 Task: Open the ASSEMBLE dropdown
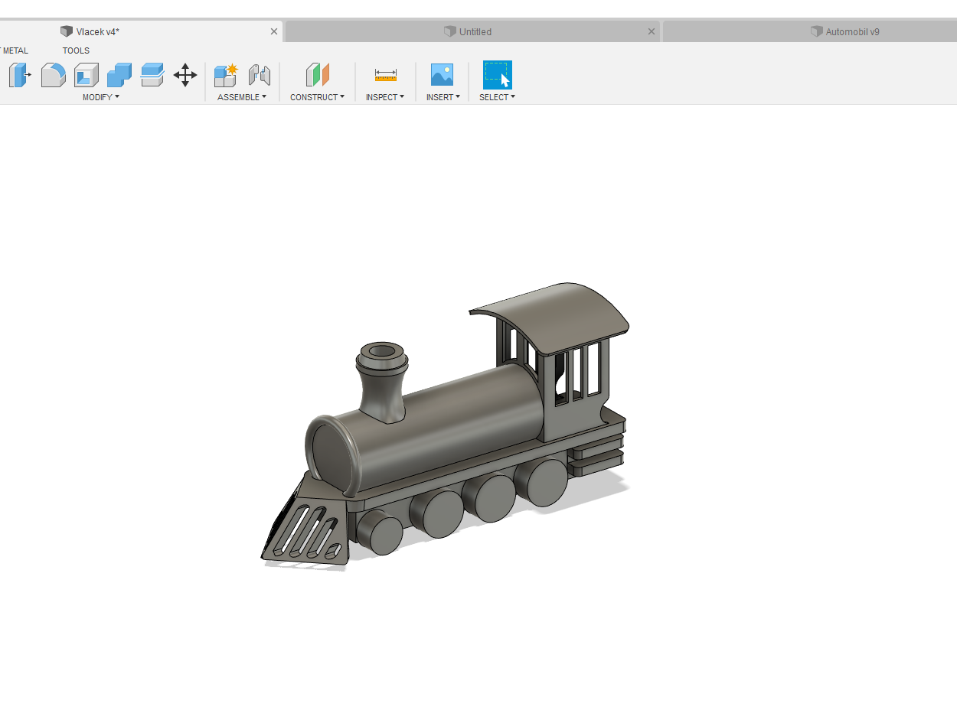243,97
